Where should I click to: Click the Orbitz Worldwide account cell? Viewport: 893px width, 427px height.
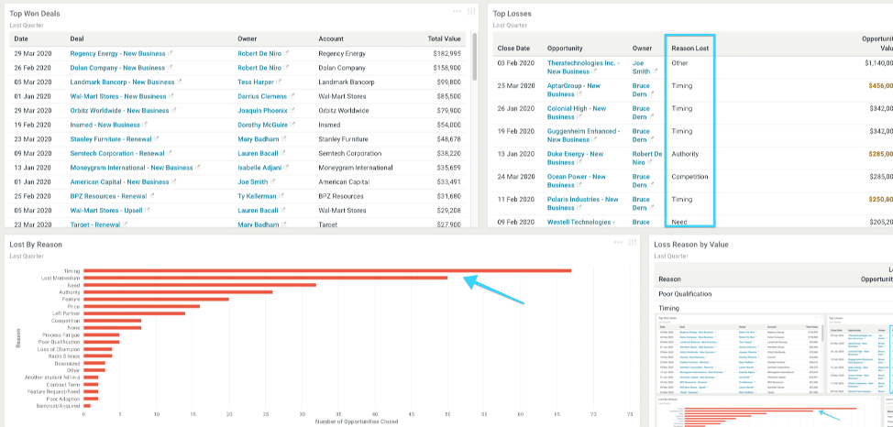click(344, 111)
